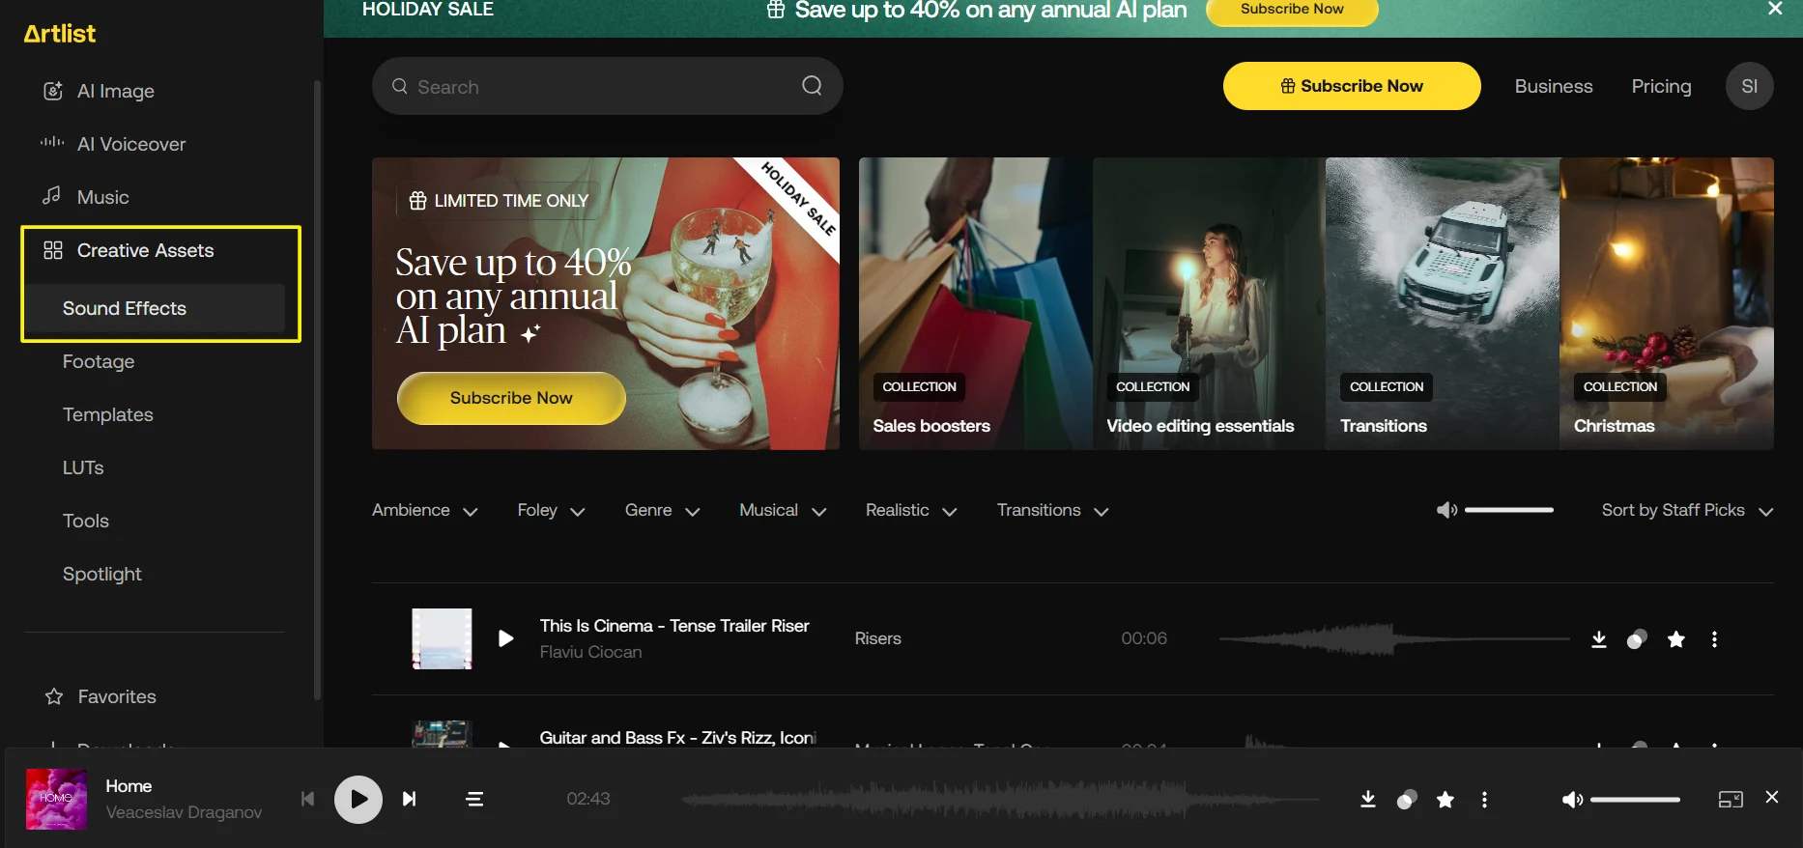The width and height of the screenshot is (1803, 848).
Task: Go to previous track in player
Action: (x=307, y=799)
